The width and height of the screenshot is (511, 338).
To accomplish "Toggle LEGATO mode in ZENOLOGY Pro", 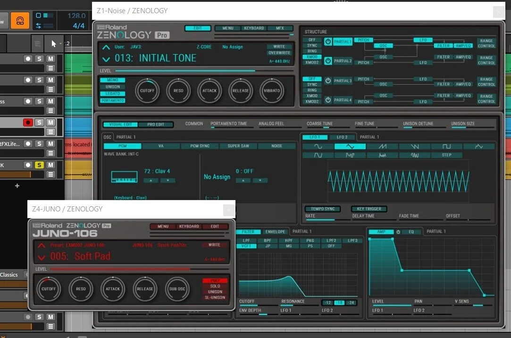I will click(112, 93).
